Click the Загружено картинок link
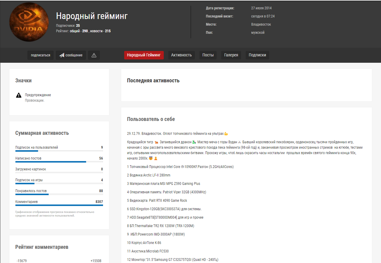The image size is (381, 263). click(x=31, y=169)
